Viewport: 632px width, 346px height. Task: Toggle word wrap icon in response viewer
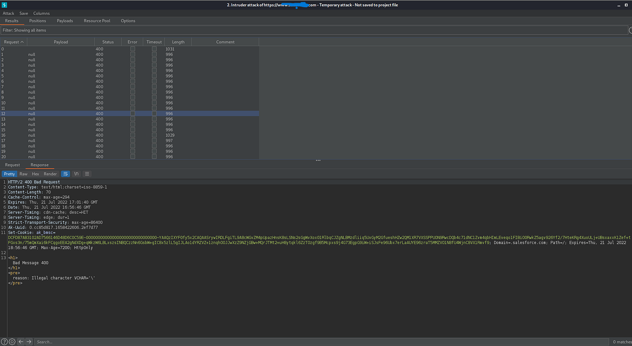tap(65, 174)
